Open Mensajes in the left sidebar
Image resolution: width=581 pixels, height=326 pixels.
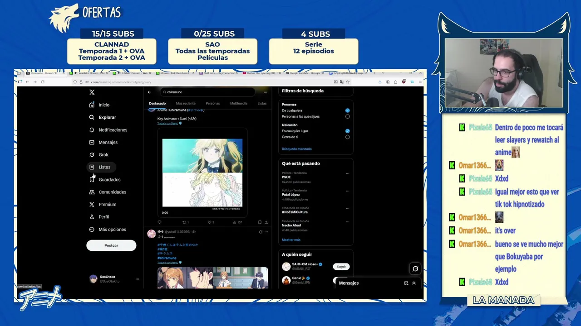pyautogui.click(x=103, y=142)
